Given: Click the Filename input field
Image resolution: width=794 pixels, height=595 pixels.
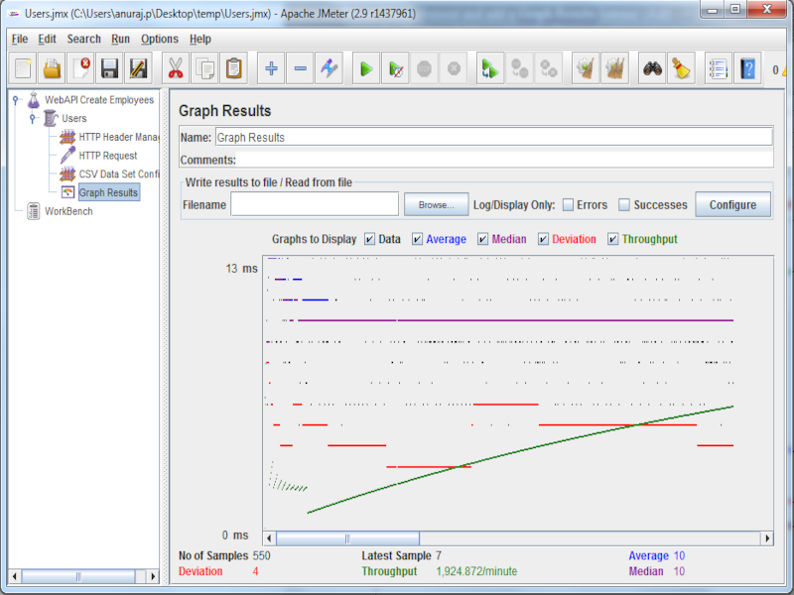Looking at the screenshot, I should pos(315,205).
